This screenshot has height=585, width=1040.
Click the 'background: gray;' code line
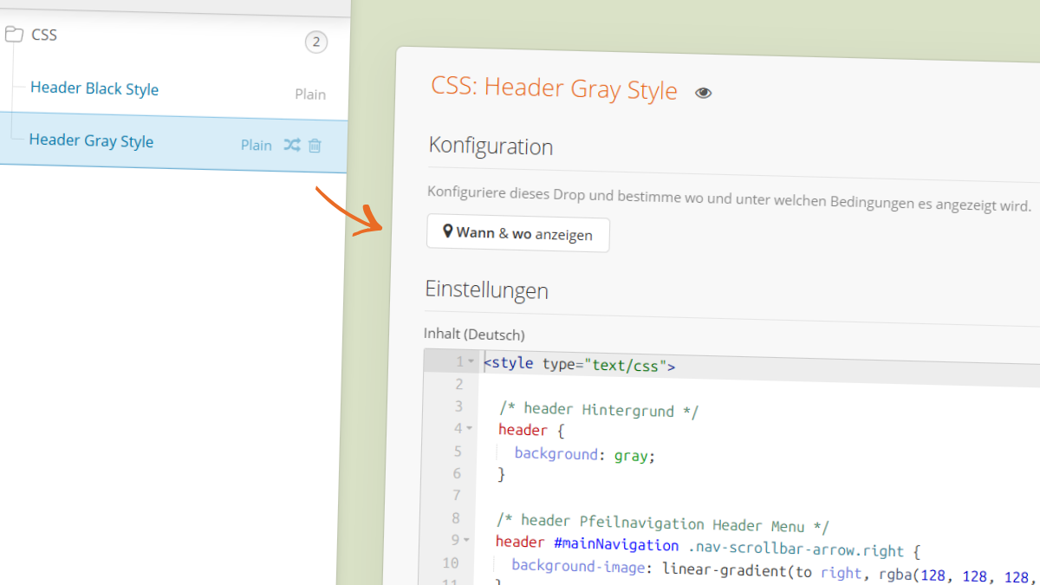(585, 454)
